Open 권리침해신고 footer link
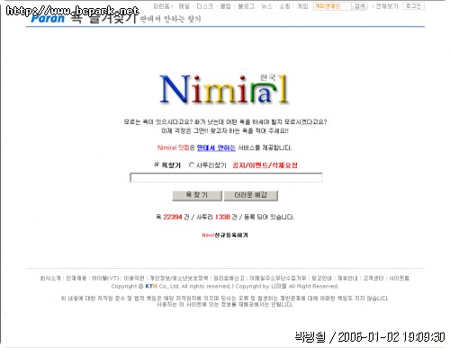450x348 pixels. click(229, 278)
